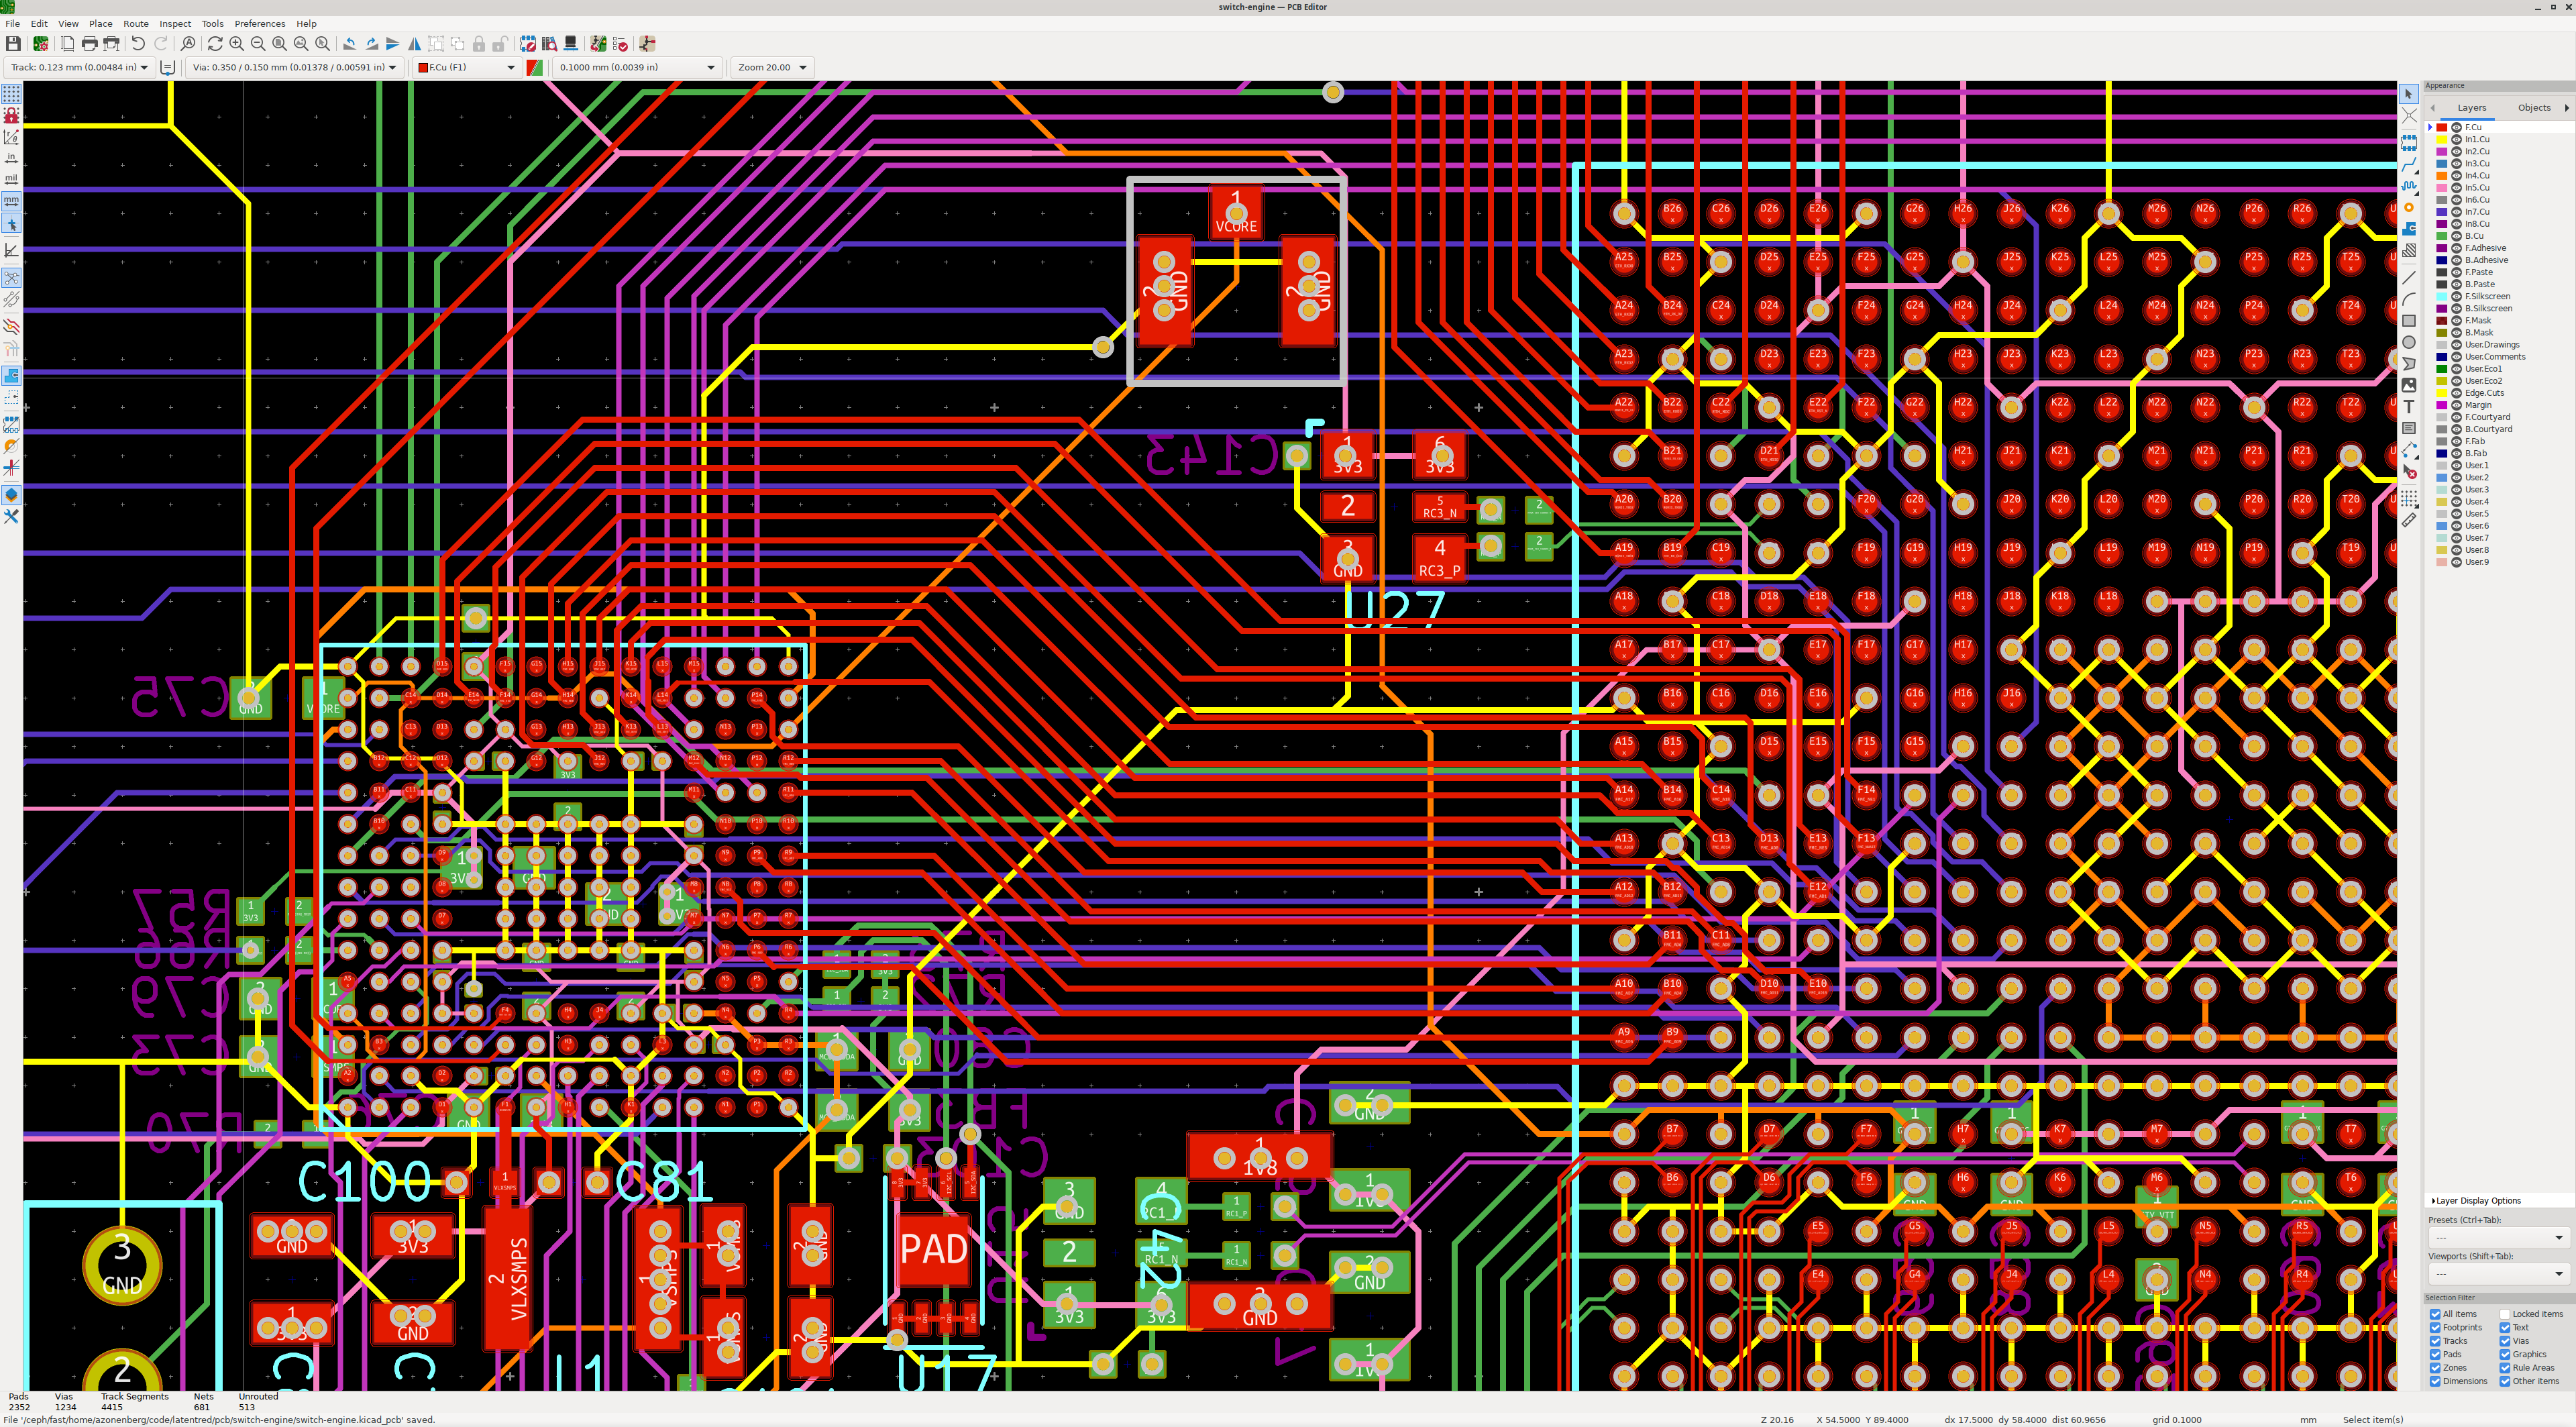Select the Add Vias tool

tap(2409, 207)
